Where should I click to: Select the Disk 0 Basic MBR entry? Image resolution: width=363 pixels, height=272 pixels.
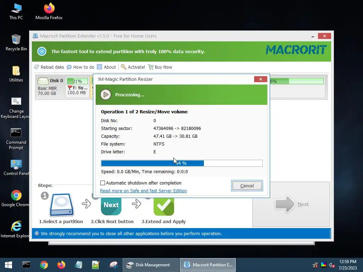click(x=50, y=87)
